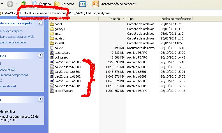Click the 1.809.357 KB size value

(115, 91)
